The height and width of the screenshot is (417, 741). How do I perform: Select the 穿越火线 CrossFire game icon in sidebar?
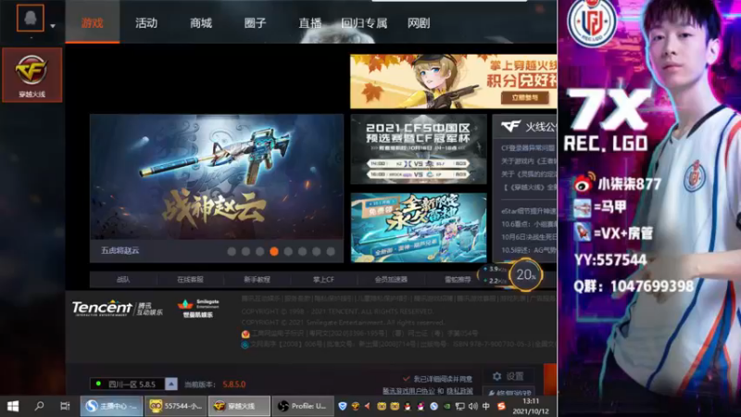coord(31,75)
